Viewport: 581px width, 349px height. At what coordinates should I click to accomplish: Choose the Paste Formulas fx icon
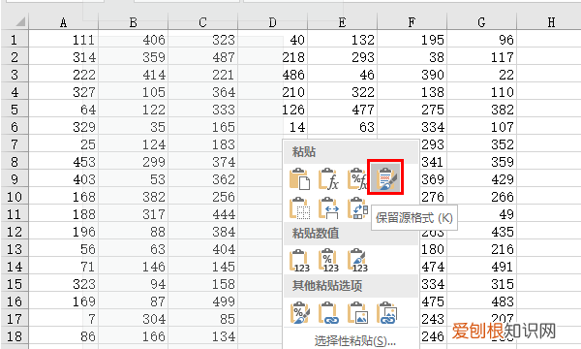point(328,178)
